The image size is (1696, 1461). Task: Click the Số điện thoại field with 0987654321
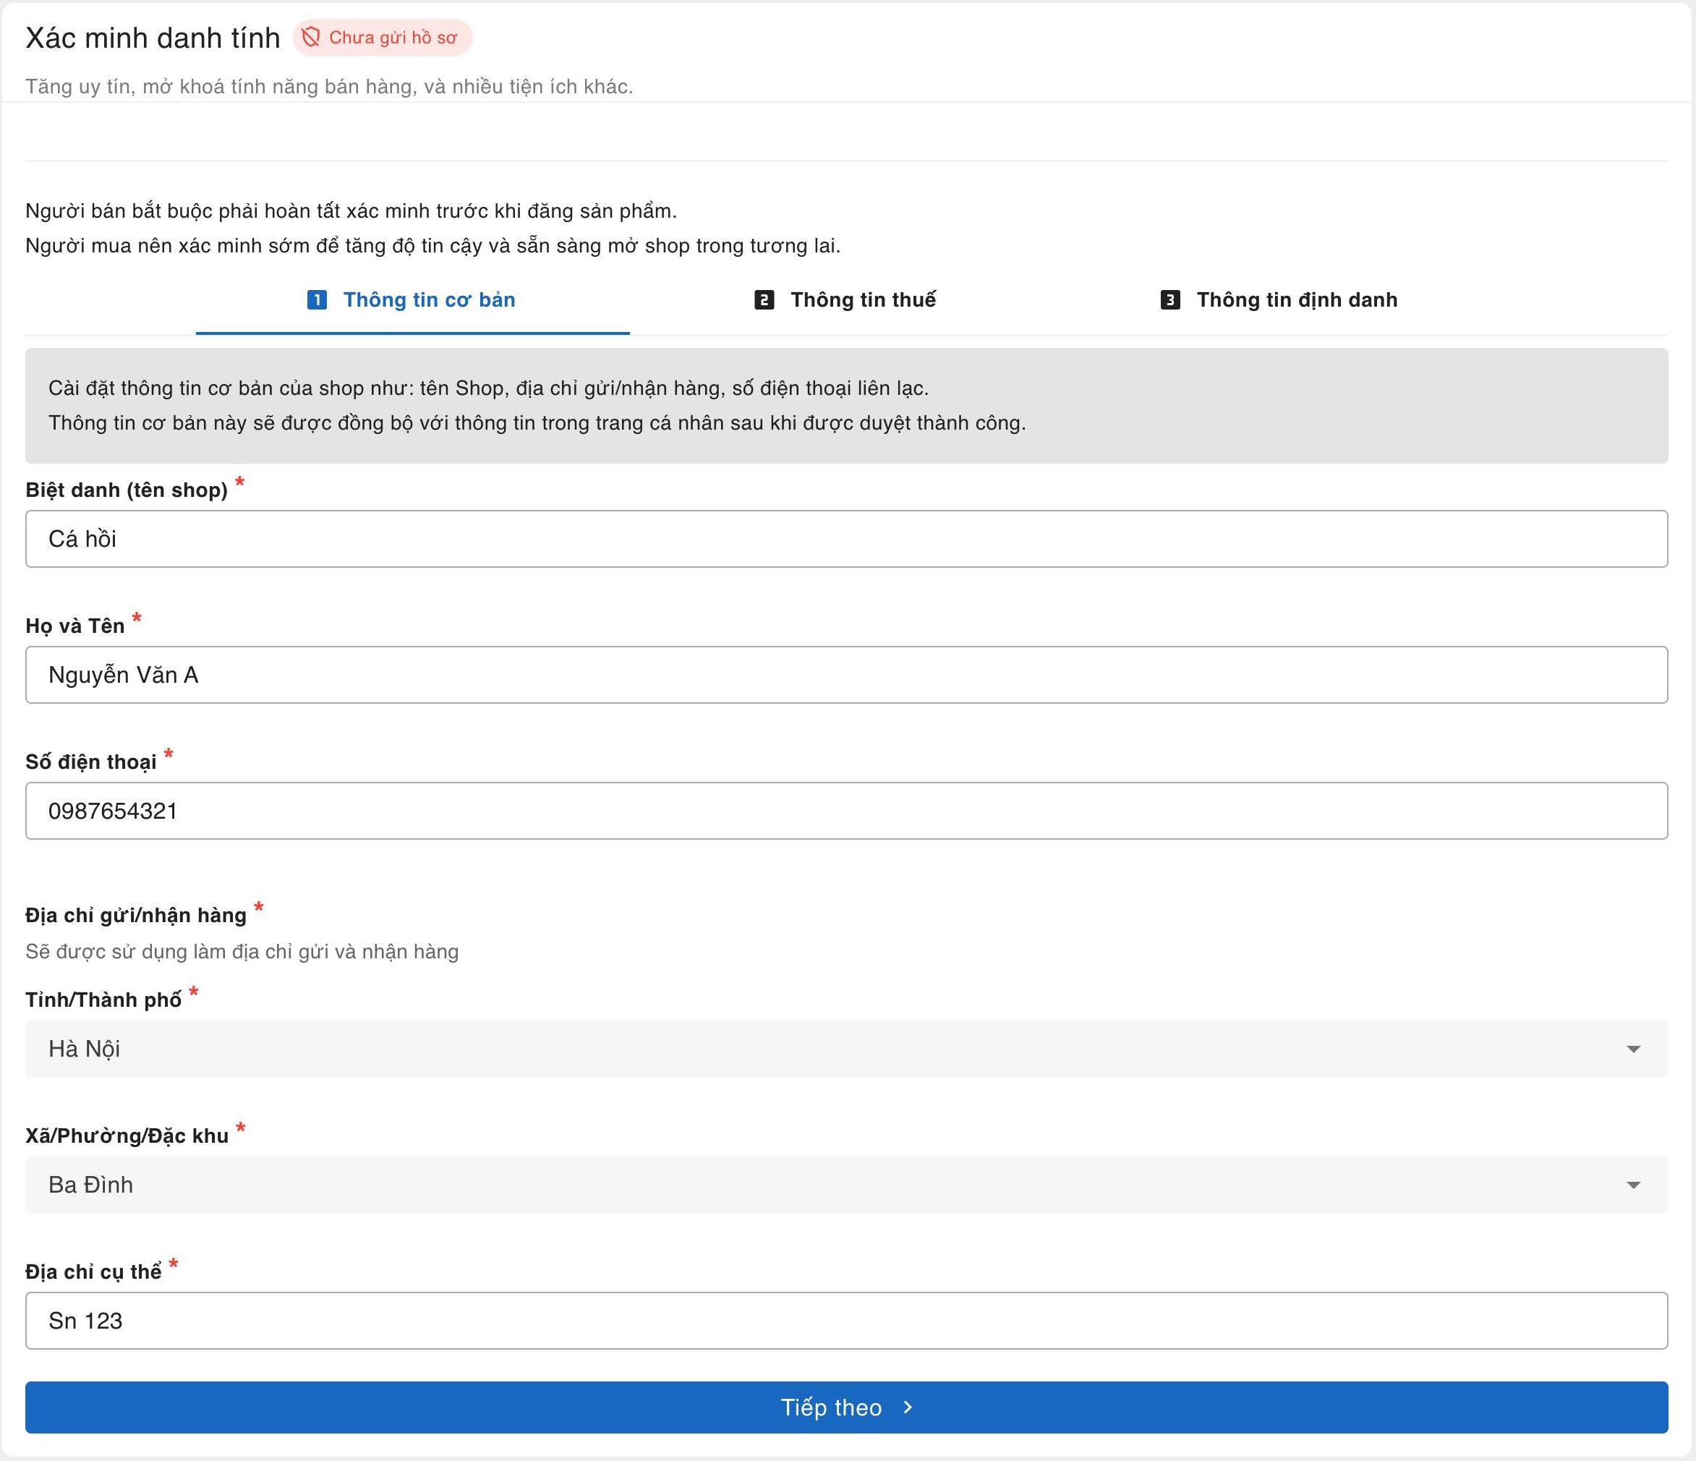coord(846,810)
